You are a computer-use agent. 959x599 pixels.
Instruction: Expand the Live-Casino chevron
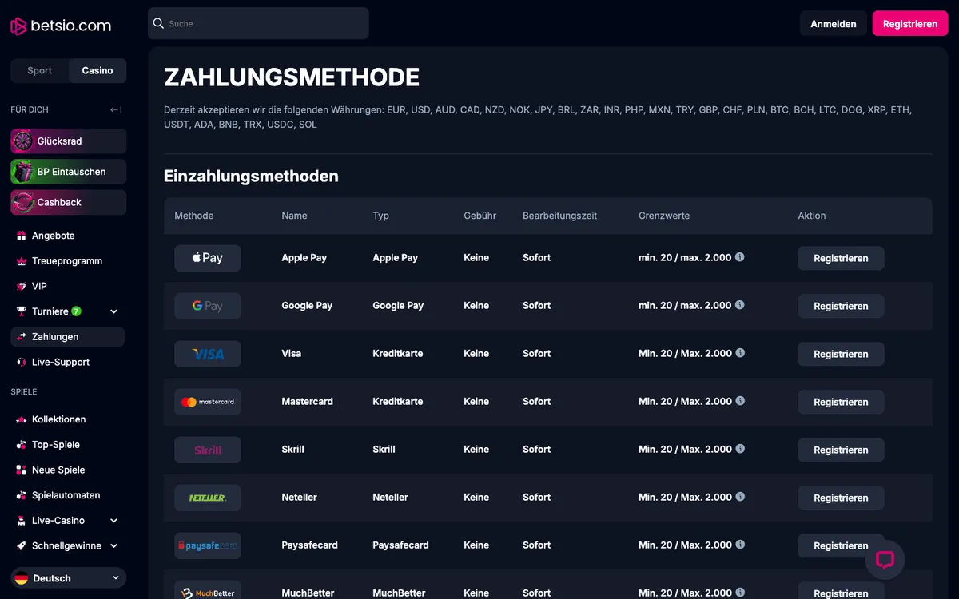click(x=113, y=521)
